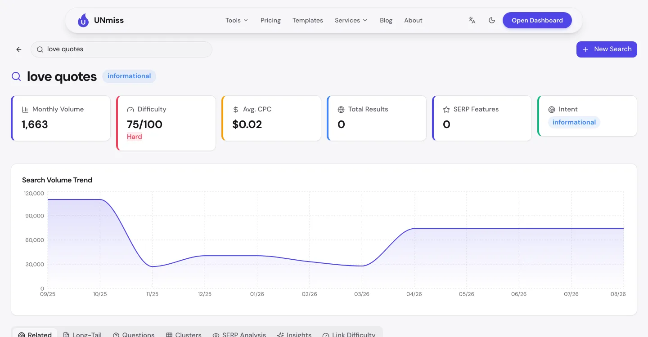
Task: Click the $0.02 CPC value
Action: (247, 124)
